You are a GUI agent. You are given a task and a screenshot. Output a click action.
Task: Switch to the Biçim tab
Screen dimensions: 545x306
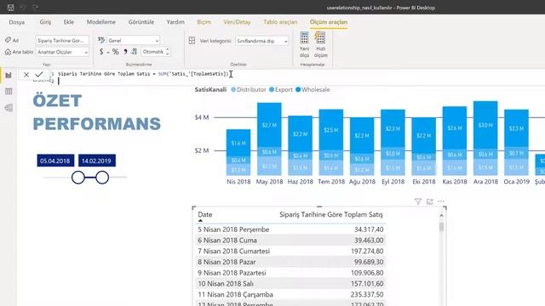(204, 22)
